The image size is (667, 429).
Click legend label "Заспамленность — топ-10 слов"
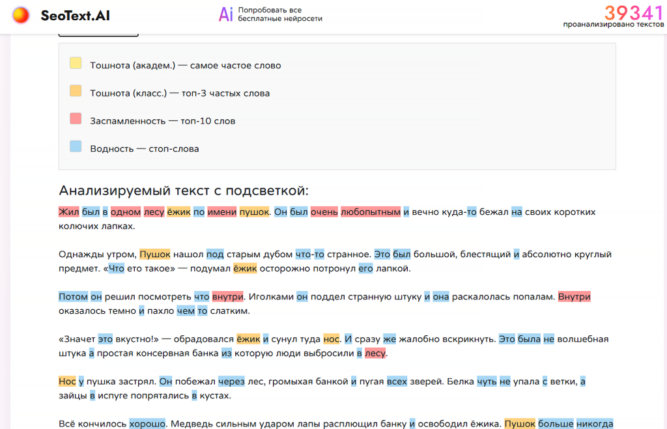pos(162,121)
